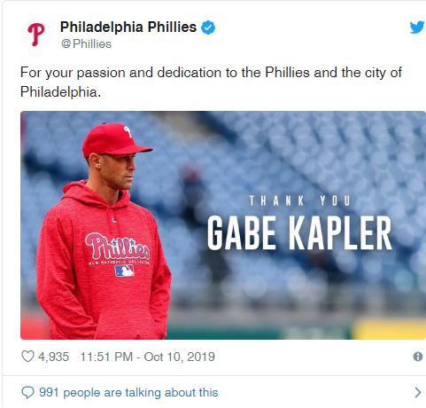Viewport: 426px width, 408px height.
Task: Click the GABE KAPLER text in the photo
Action: tap(299, 232)
